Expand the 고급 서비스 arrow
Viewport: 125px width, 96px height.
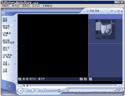(15, 64)
